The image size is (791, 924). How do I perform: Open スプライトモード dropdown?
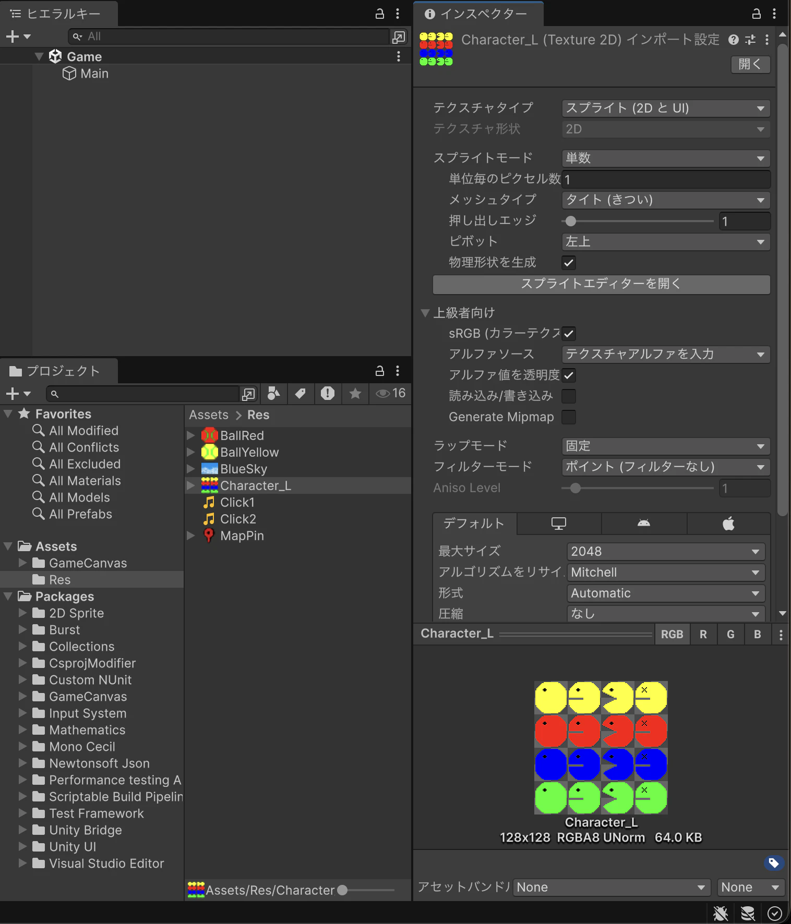pyautogui.click(x=666, y=159)
